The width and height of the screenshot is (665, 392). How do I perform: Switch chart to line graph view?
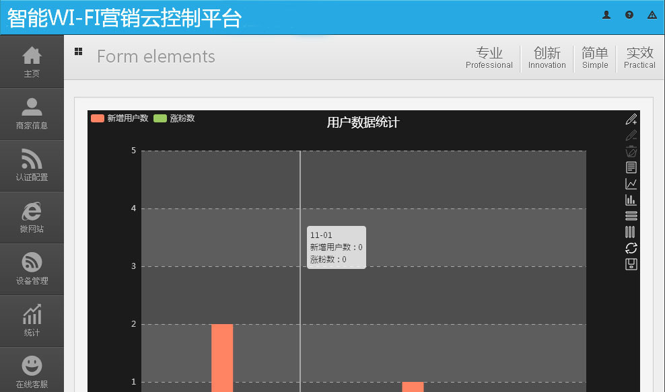[631, 184]
